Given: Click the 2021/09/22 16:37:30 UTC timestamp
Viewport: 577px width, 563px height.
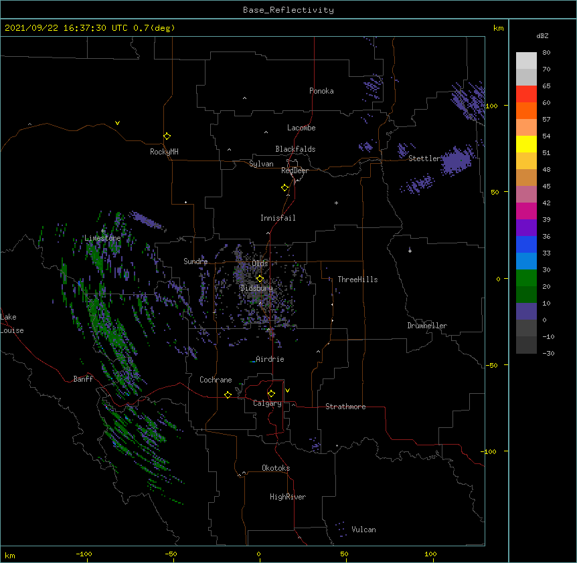Looking at the screenshot, I should 66,28.
